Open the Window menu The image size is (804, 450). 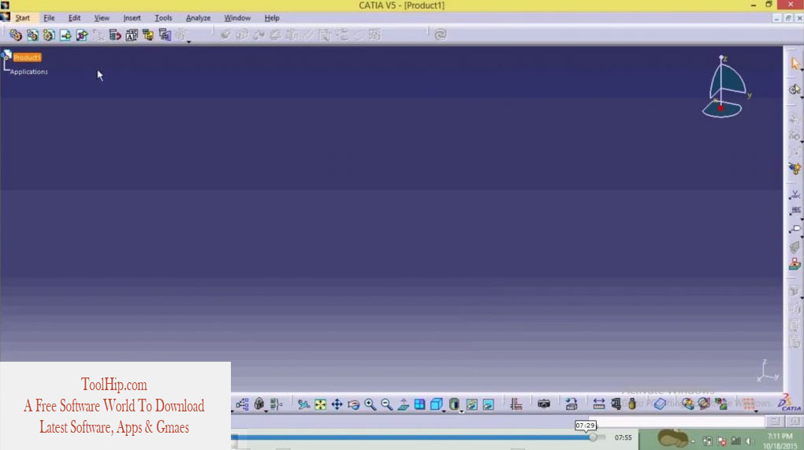(237, 18)
